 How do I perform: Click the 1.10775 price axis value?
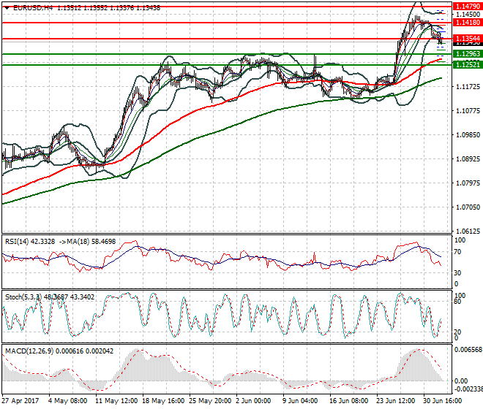(x=468, y=111)
